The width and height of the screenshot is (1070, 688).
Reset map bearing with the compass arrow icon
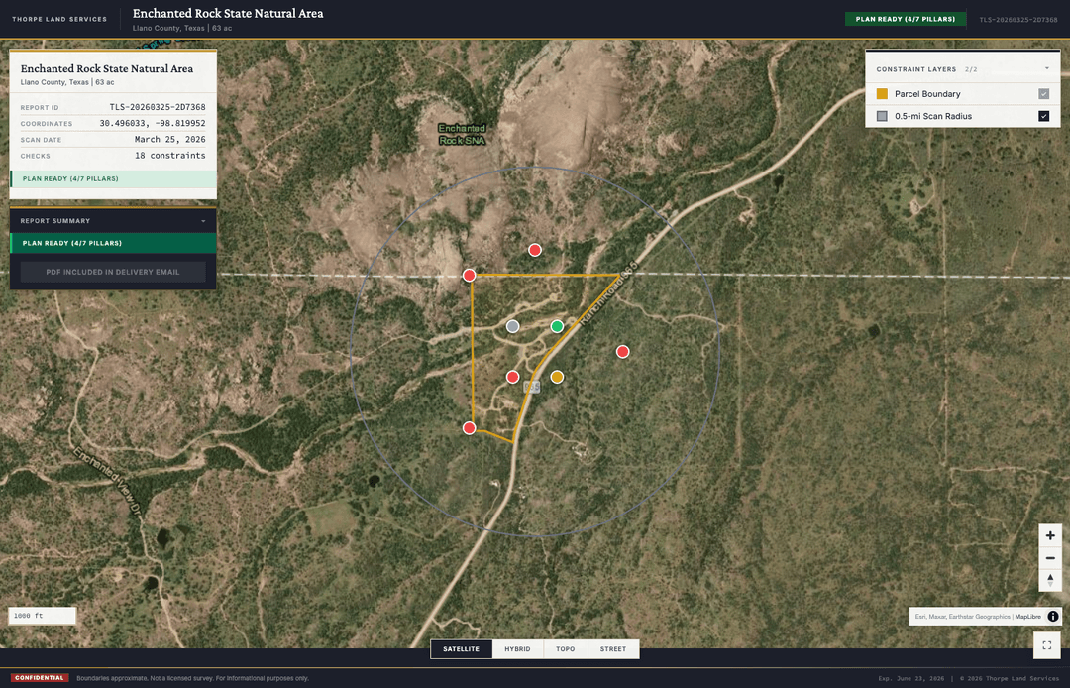(x=1050, y=579)
